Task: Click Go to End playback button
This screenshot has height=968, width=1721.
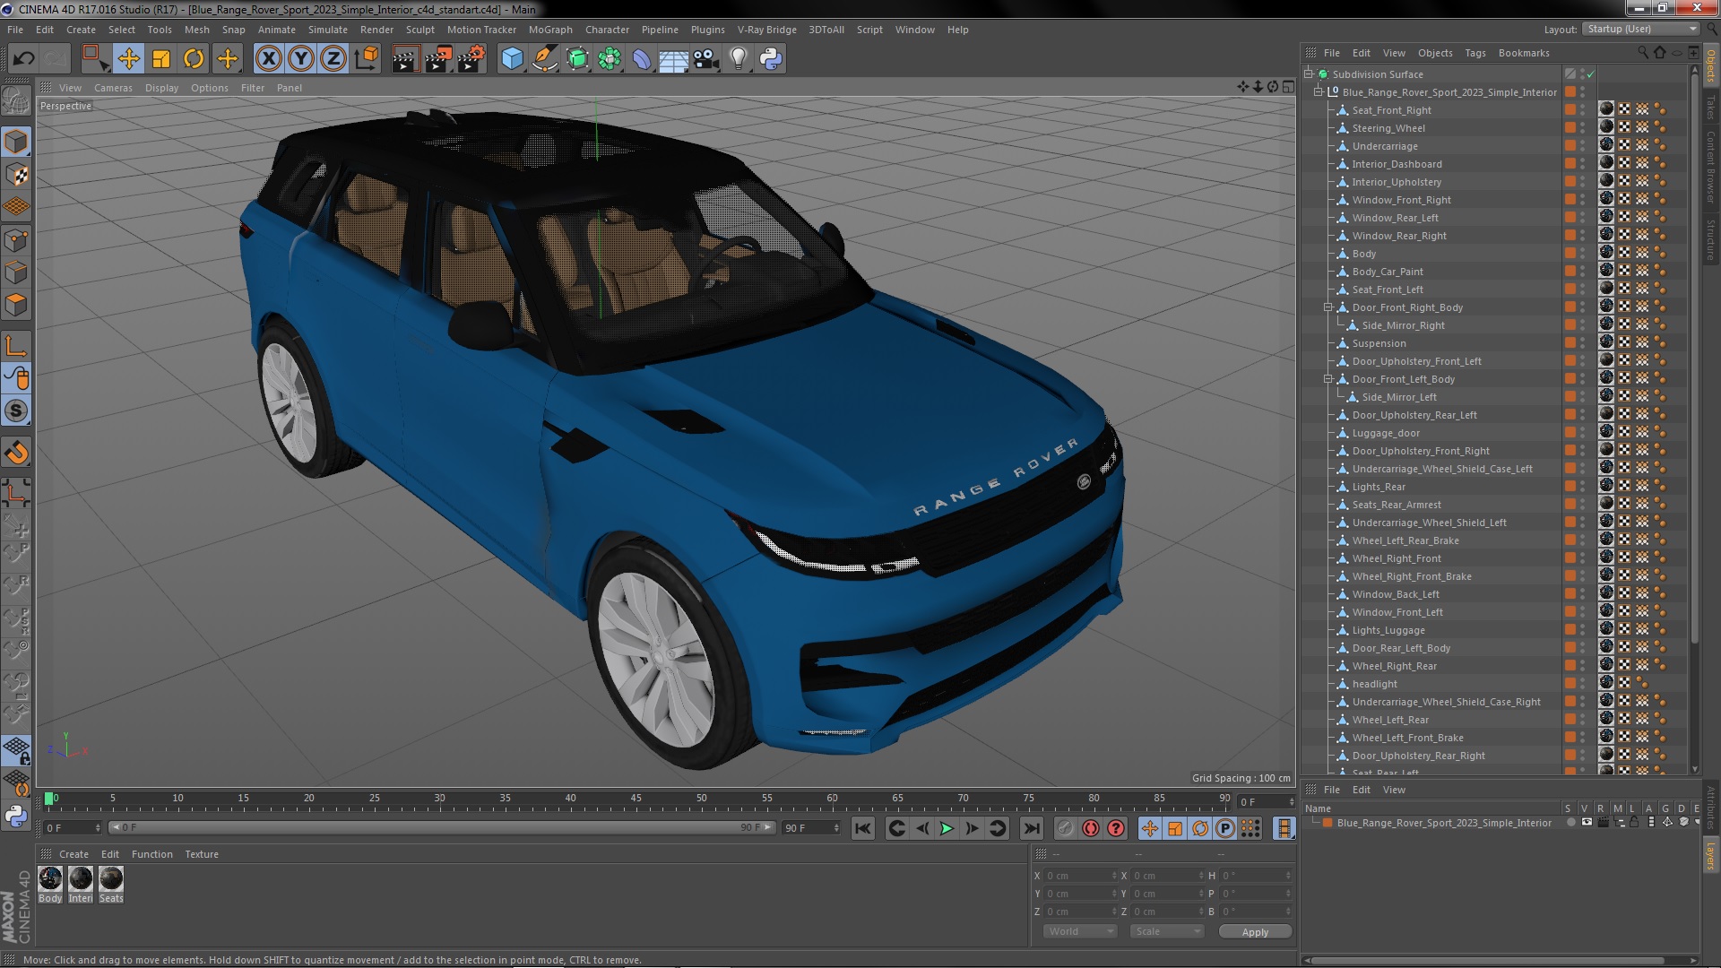Action: [1032, 829]
